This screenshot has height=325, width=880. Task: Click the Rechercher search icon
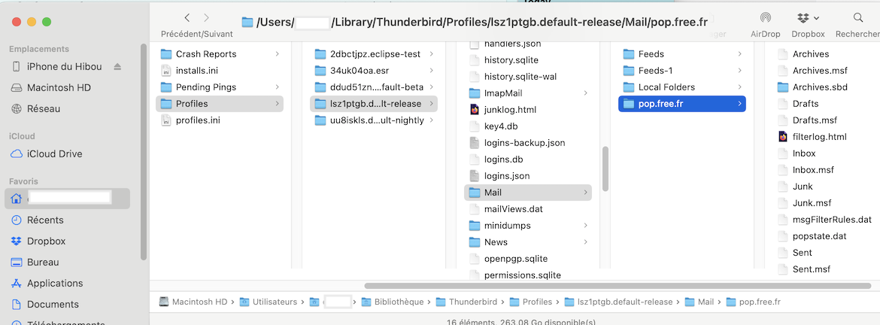[x=858, y=18]
